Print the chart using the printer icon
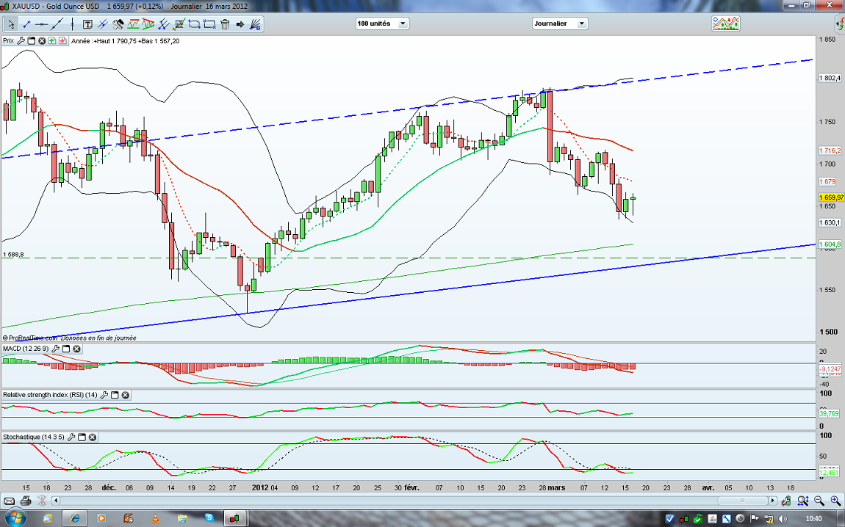The height and width of the screenshot is (527, 845). 26,501
